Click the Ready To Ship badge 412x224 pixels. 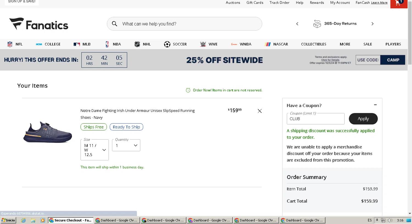click(126, 127)
